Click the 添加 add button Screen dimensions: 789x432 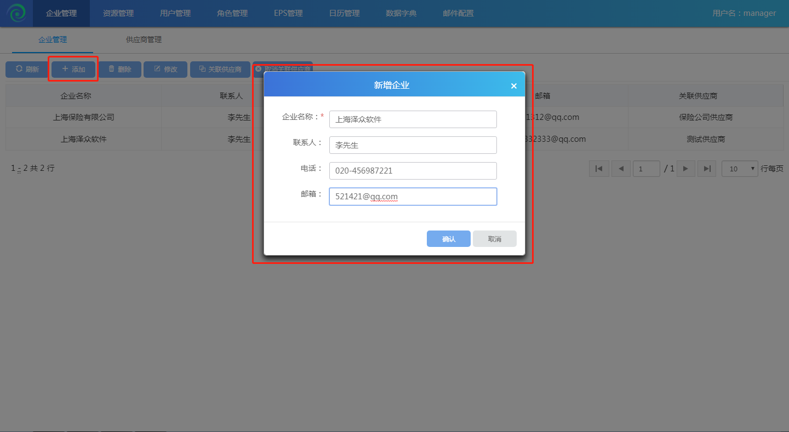click(73, 70)
